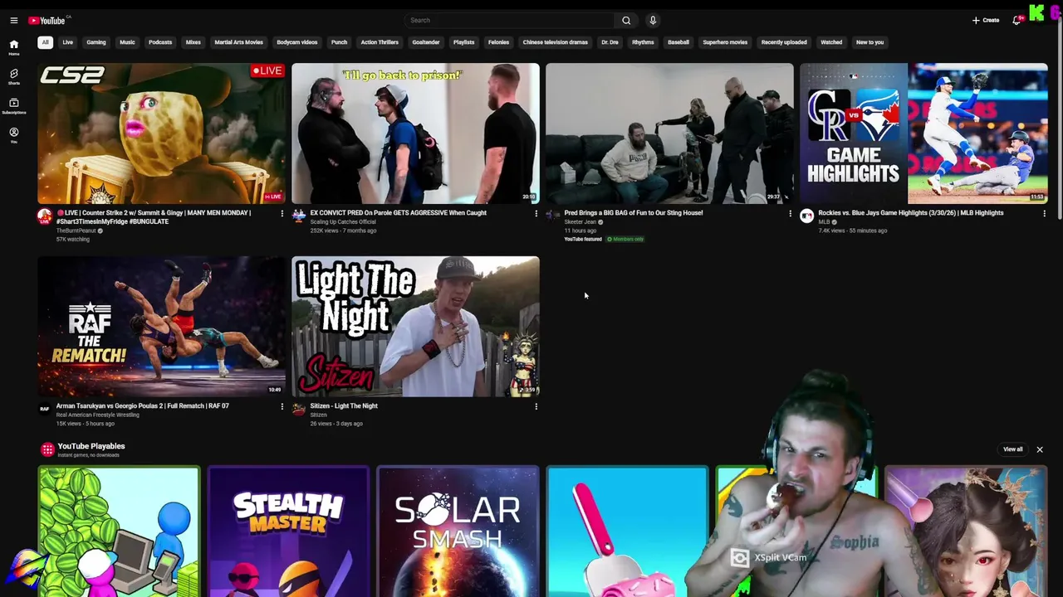
Task: Open the hamburger guide menu
Action: (x=13, y=20)
